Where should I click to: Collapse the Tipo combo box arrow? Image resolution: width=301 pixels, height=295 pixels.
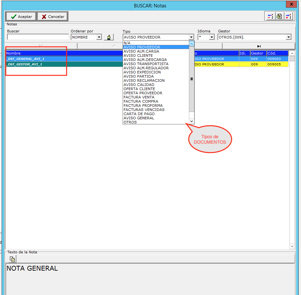coord(191,37)
